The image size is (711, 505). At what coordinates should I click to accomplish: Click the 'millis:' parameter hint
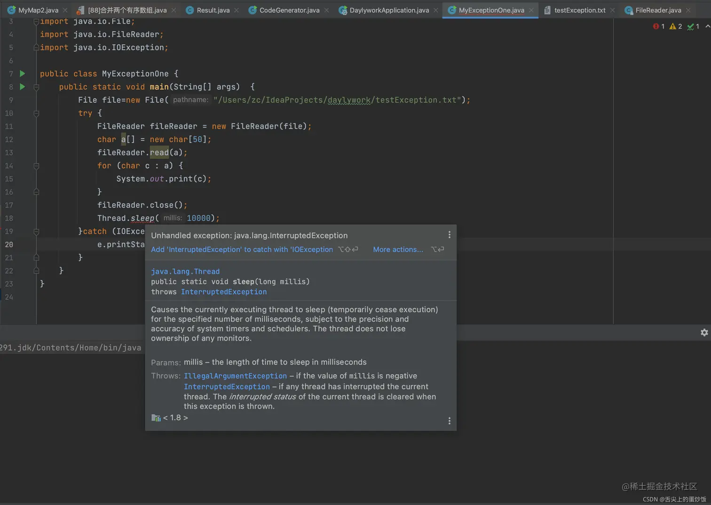point(173,218)
